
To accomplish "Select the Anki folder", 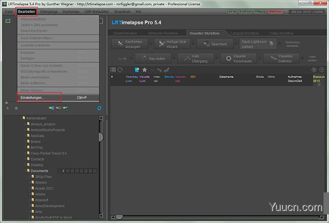I will 38,212.
